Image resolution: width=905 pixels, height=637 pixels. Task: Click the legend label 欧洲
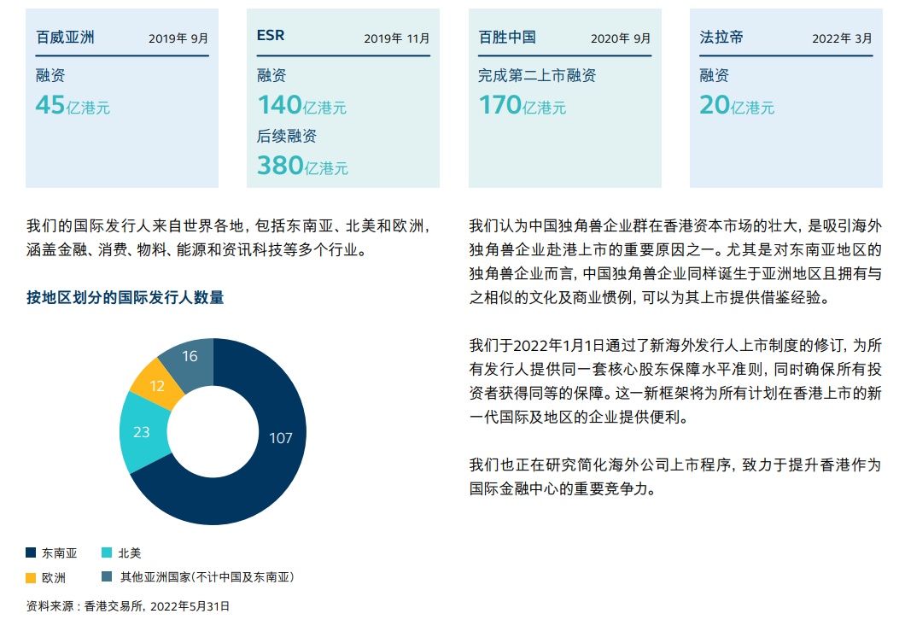[x=54, y=578]
